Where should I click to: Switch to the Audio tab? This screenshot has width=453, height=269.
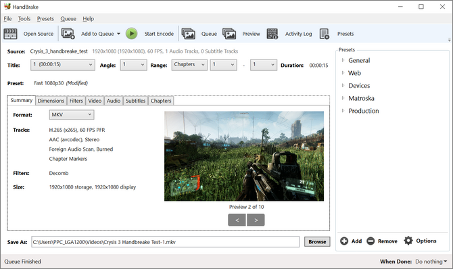[x=114, y=101]
